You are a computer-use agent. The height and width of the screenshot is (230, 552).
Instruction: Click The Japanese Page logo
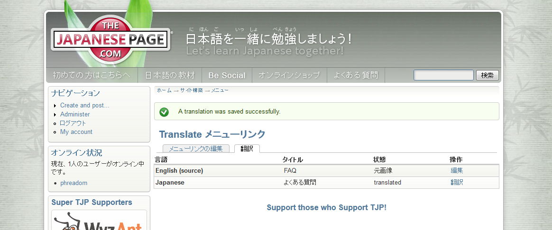coord(111,40)
